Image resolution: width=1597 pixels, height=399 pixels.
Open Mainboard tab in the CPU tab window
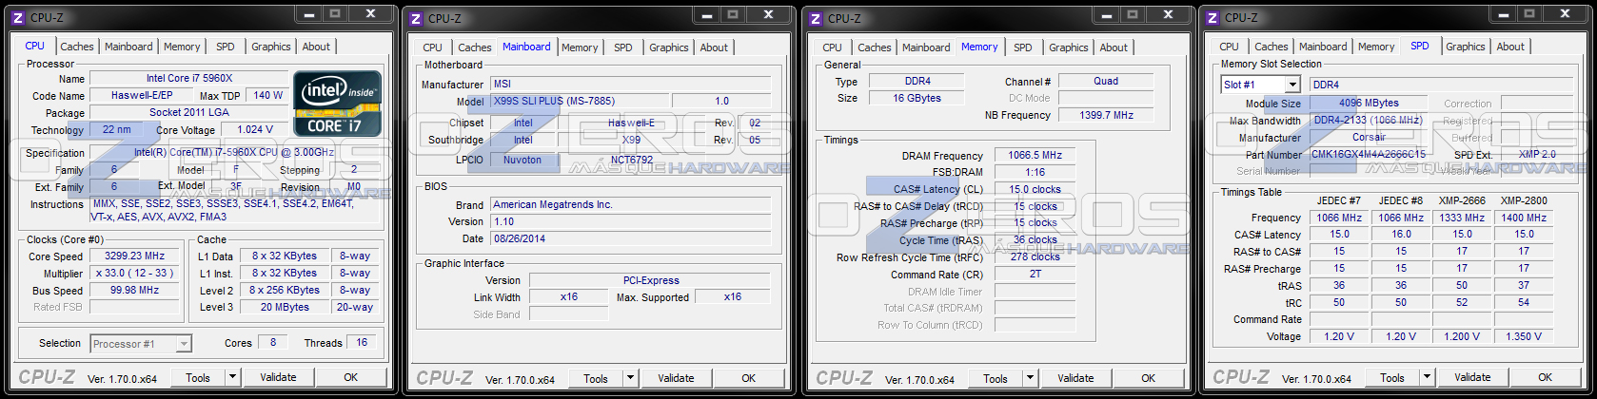click(x=128, y=47)
